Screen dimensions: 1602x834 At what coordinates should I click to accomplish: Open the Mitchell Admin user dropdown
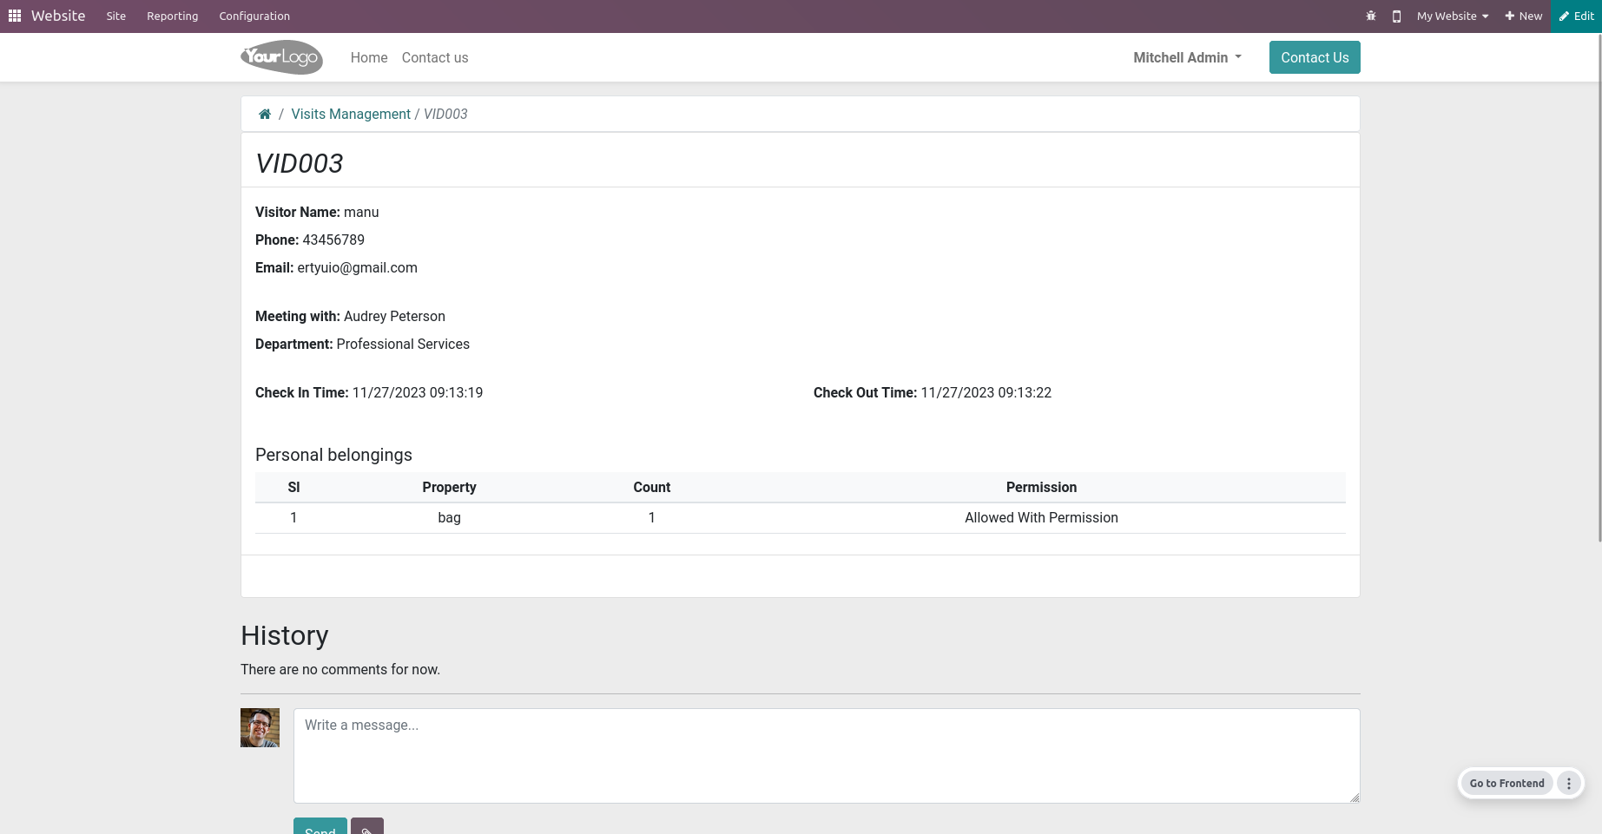click(x=1187, y=57)
